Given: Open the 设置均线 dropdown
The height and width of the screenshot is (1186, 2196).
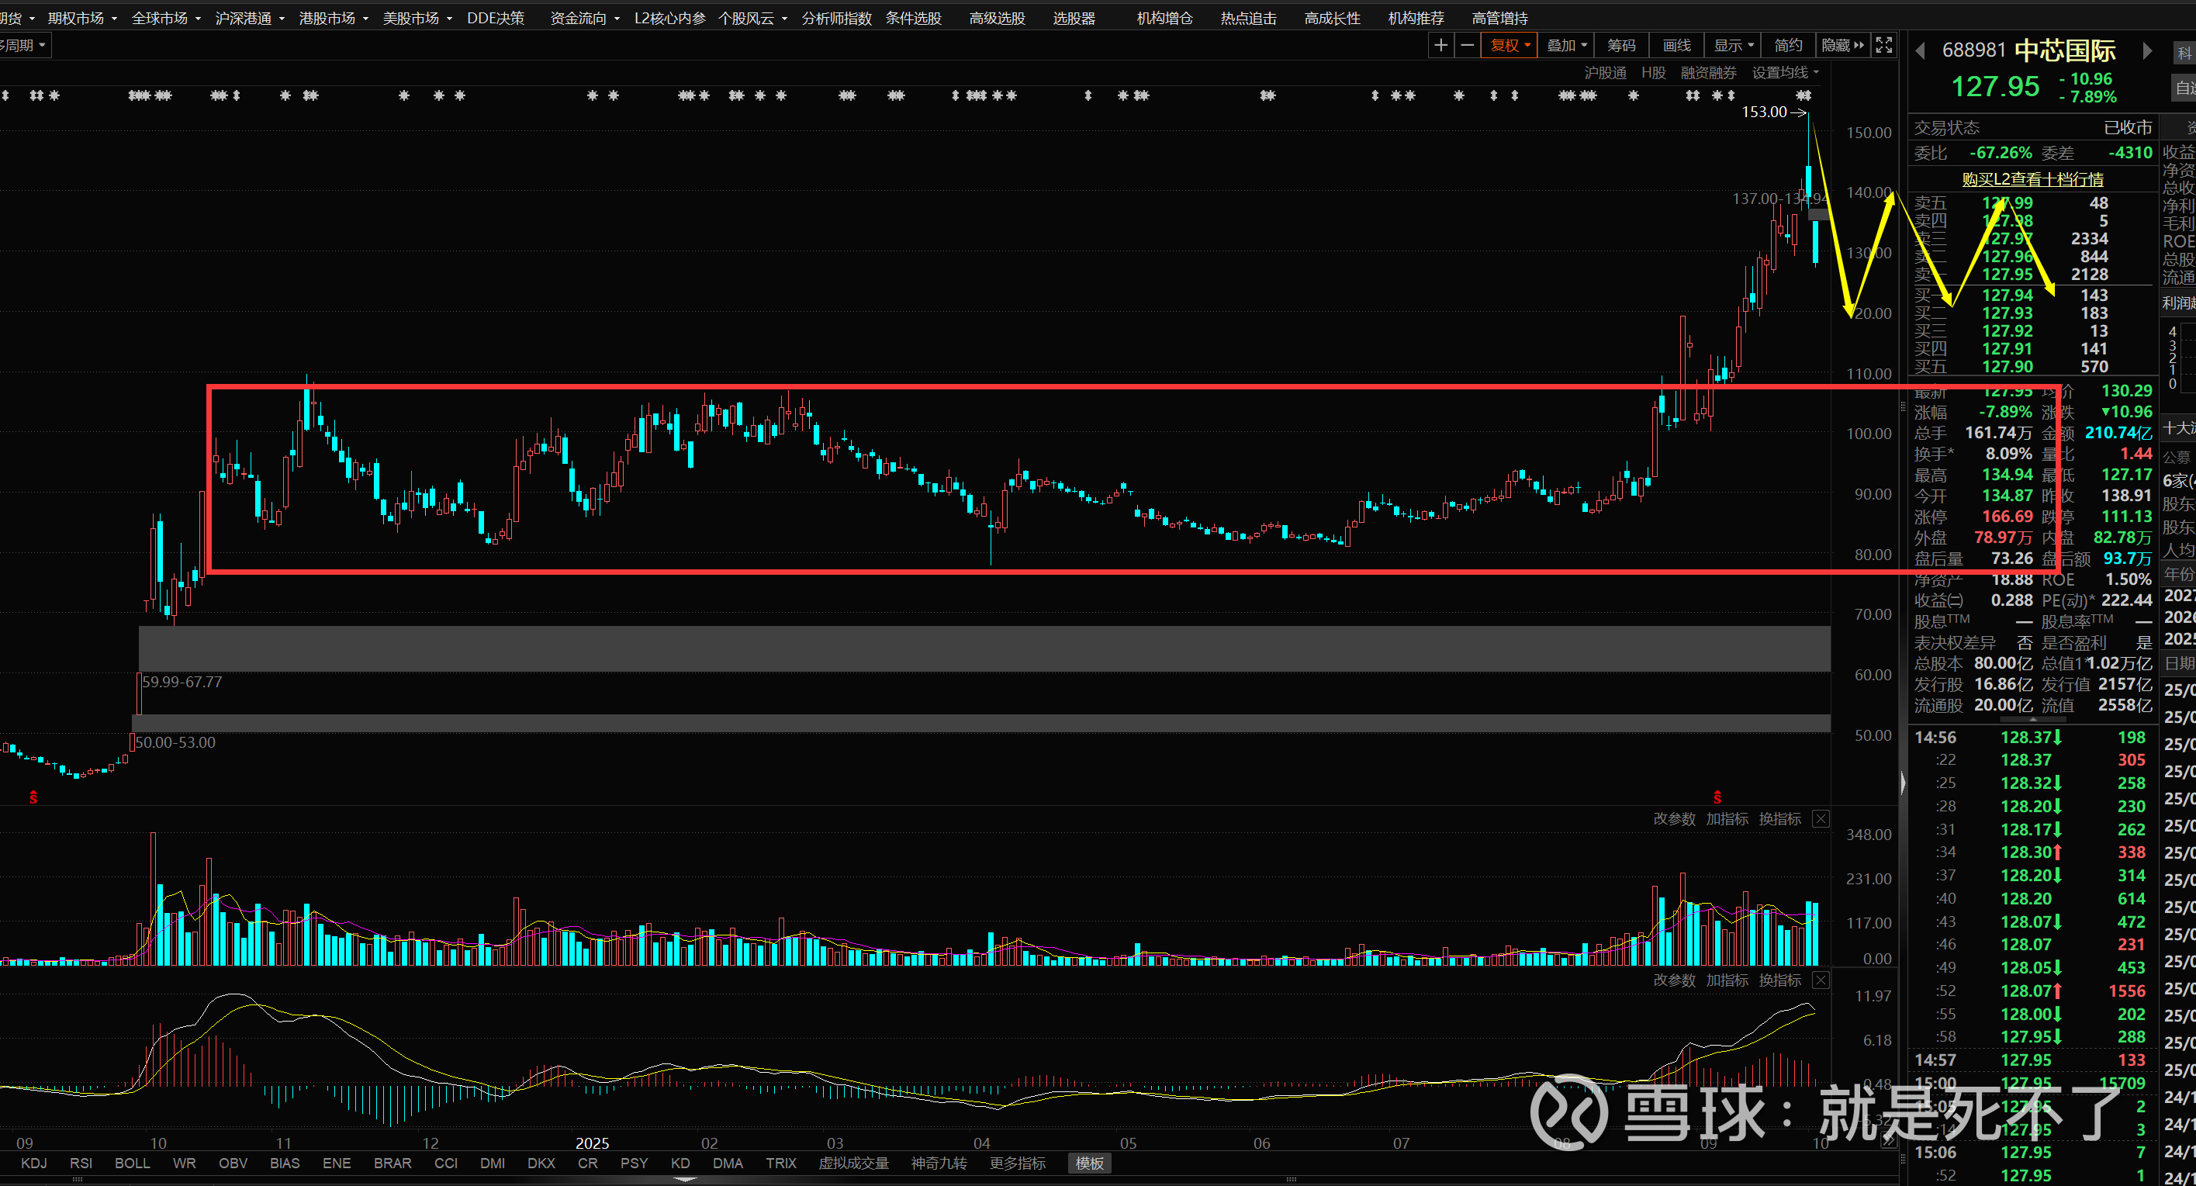Looking at the screenshot, I should click(1784, 72).
